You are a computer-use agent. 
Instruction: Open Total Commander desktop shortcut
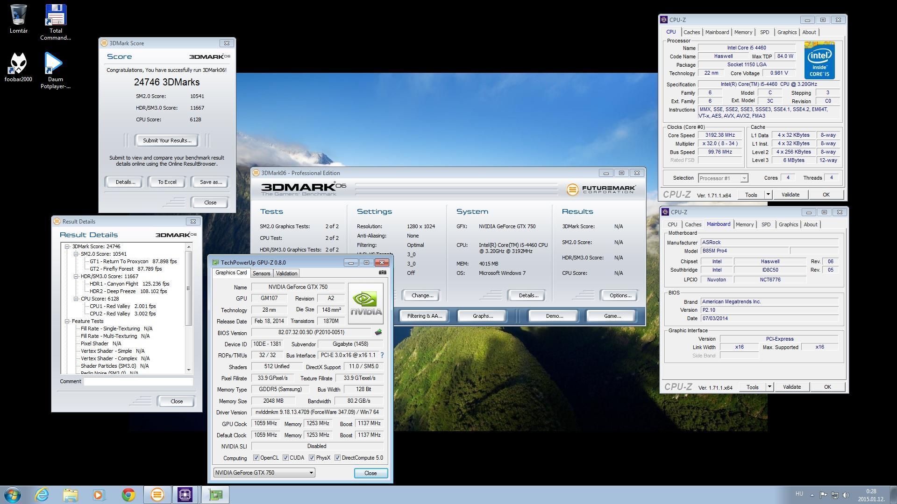point(56,22)
